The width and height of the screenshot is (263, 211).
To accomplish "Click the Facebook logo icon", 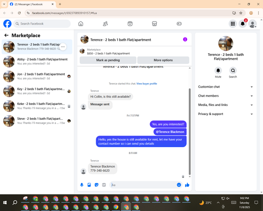I will coord(7,24).
